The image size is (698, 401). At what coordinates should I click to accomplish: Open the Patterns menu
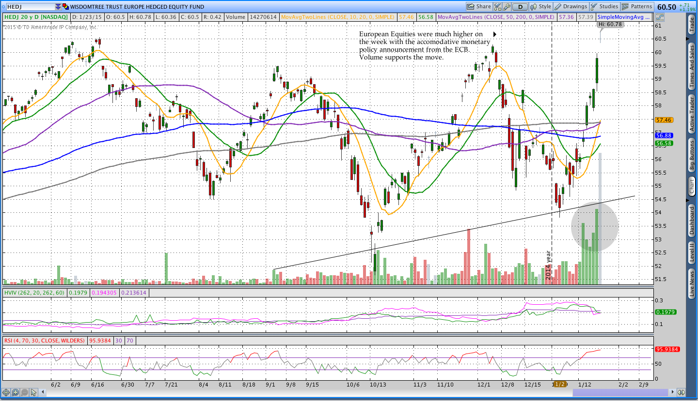click(637, 7)
